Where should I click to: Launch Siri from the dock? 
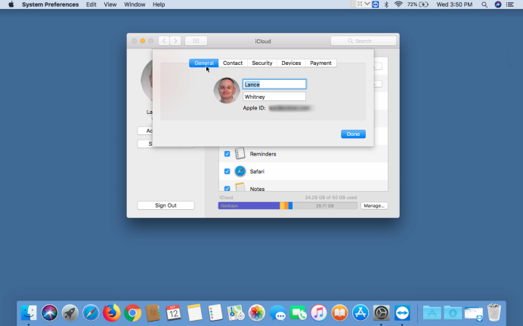point(49,312)
